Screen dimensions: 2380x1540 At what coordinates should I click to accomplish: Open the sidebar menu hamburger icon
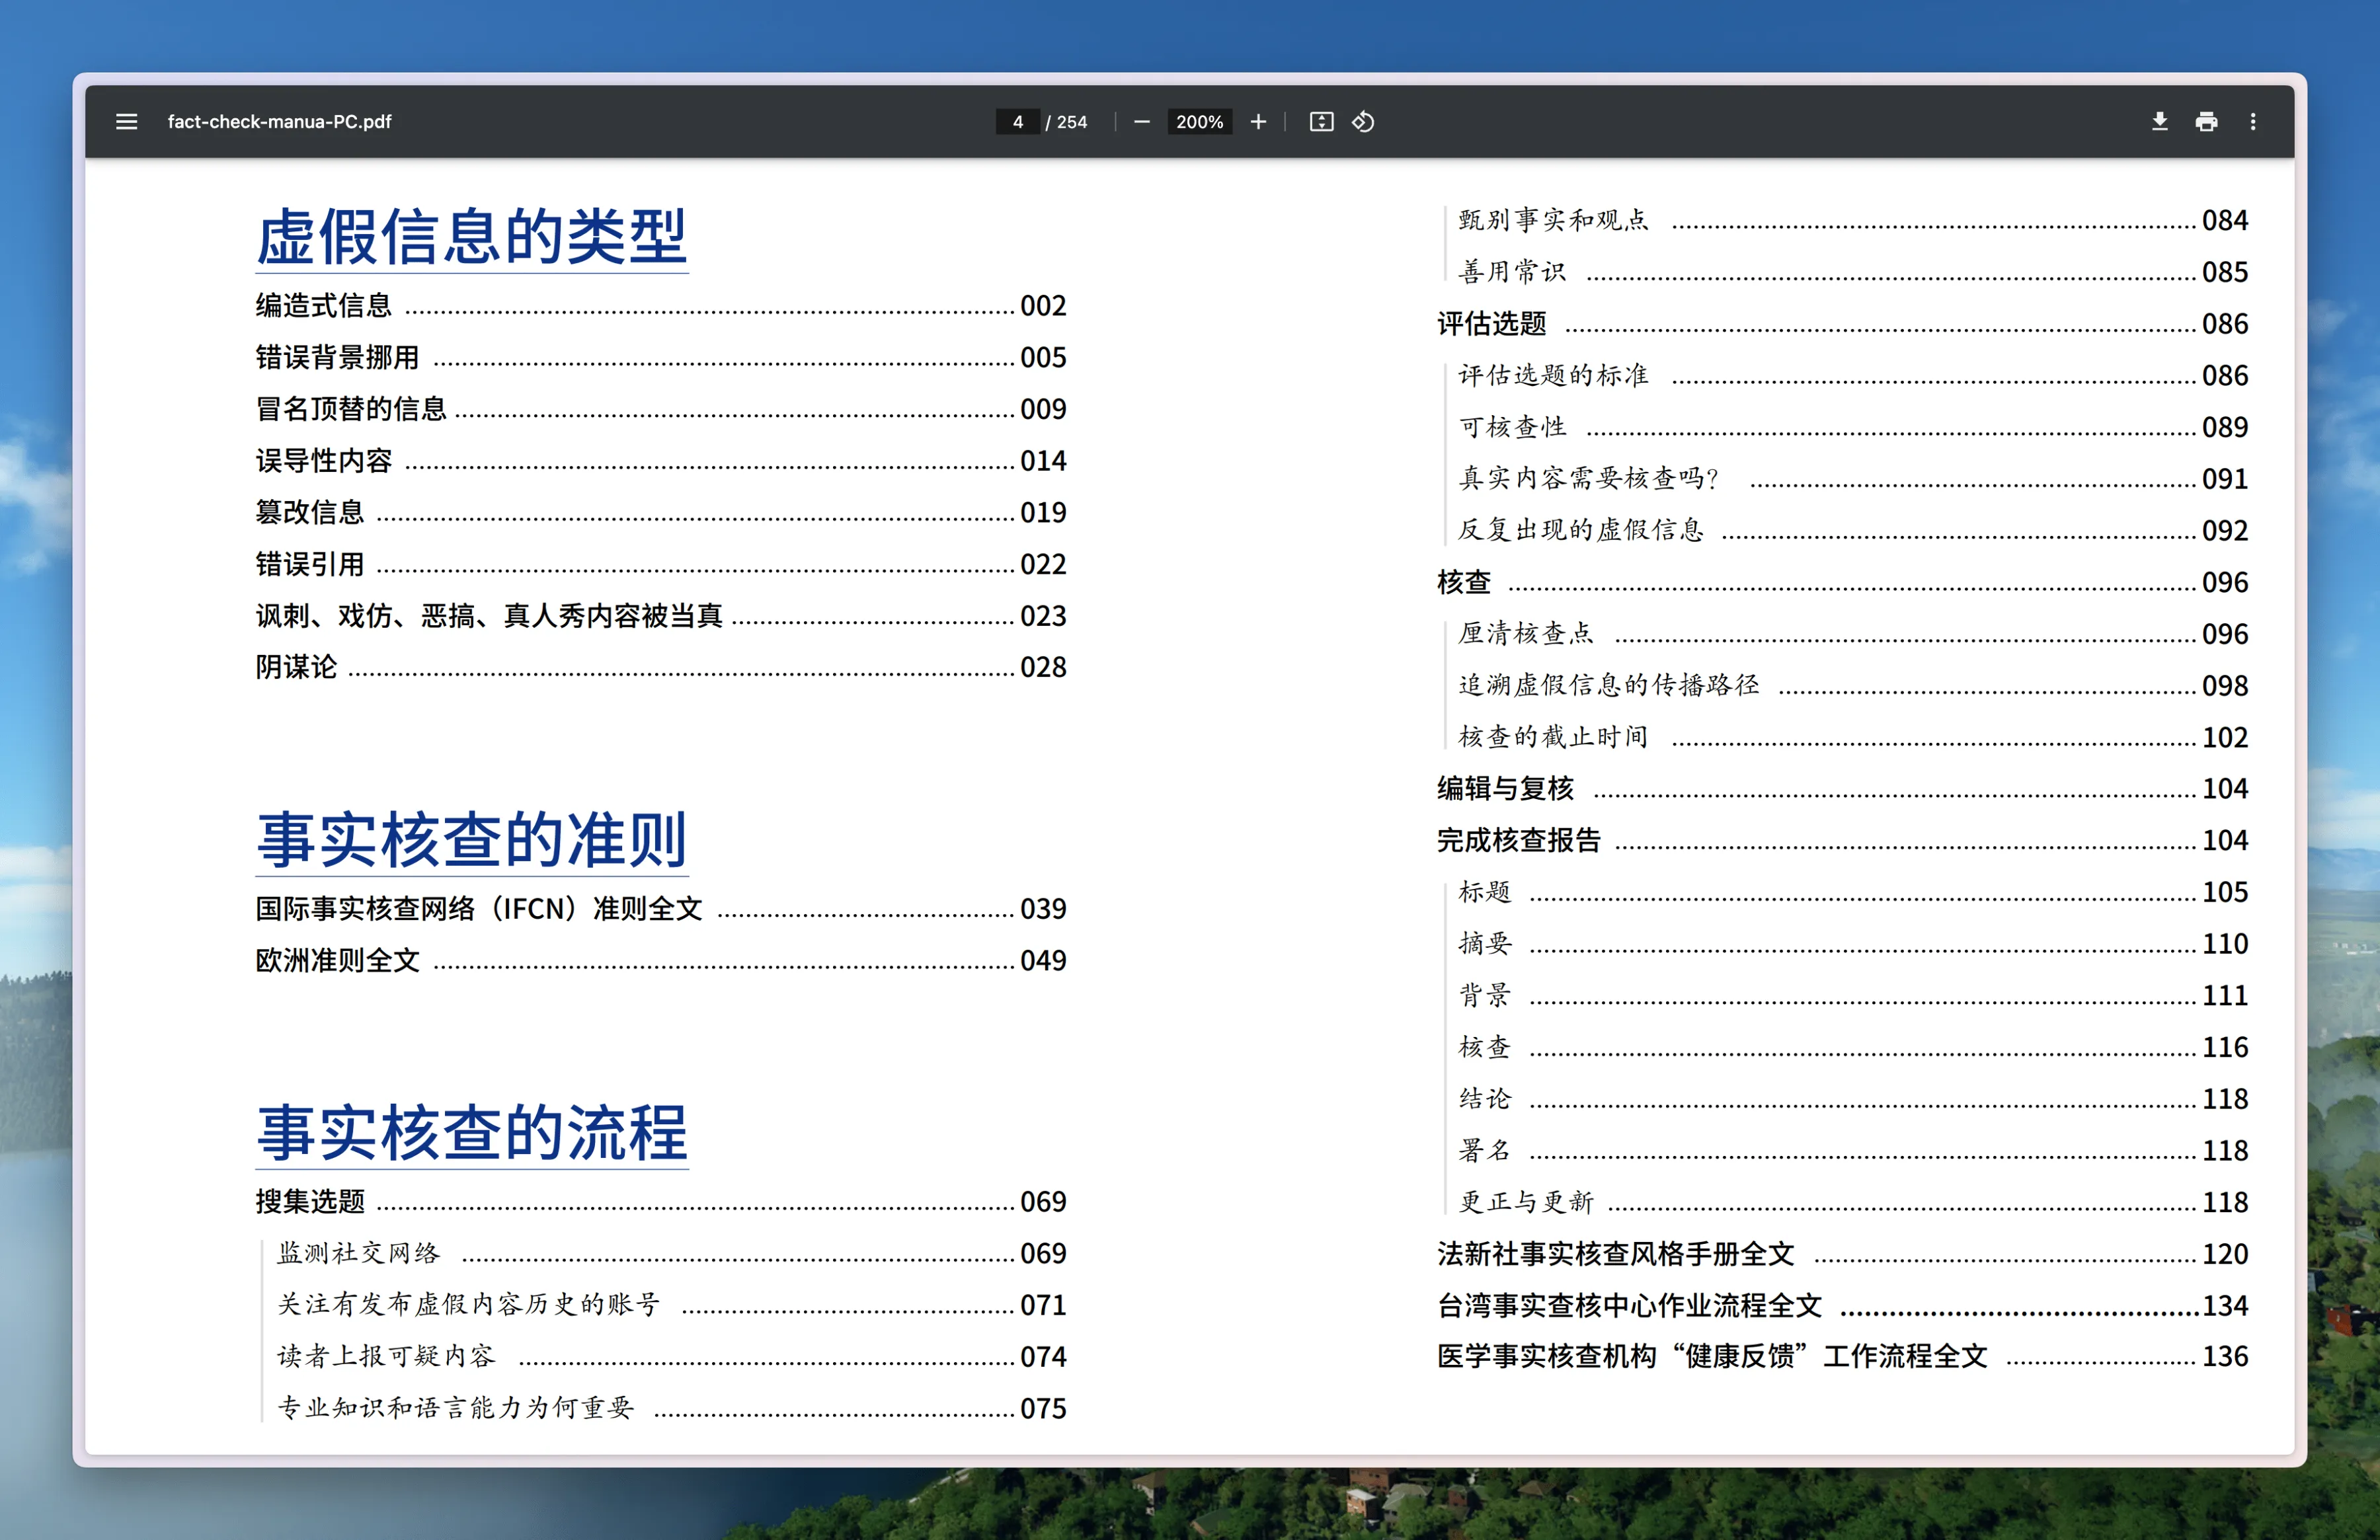pyautogui.click(x=126, y=122)
